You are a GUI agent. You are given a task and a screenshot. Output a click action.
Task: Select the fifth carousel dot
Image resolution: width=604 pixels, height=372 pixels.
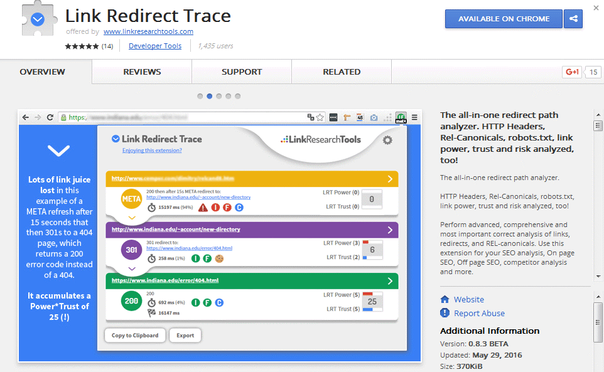(238, 97)
